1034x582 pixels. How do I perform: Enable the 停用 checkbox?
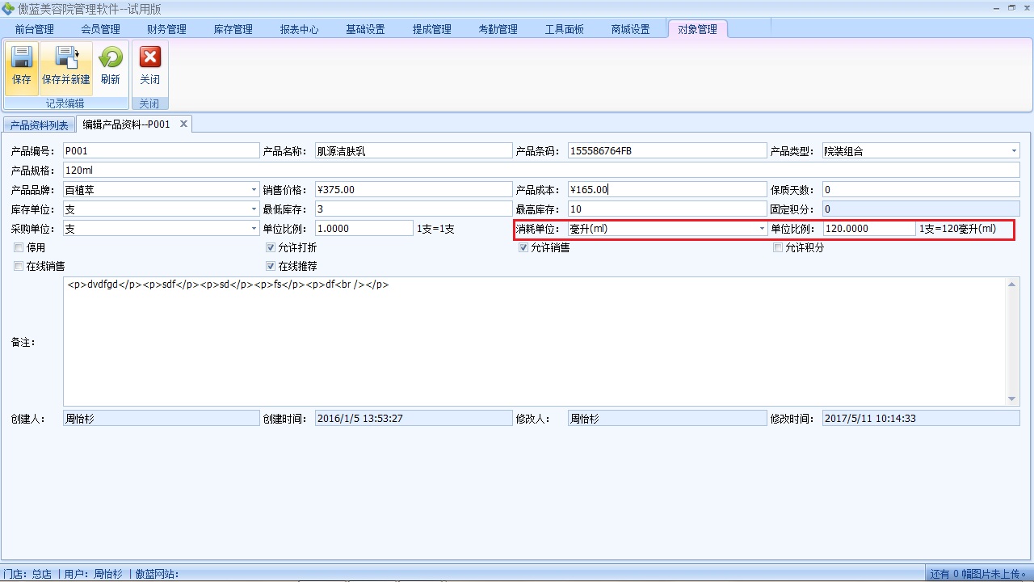(18, 247)
